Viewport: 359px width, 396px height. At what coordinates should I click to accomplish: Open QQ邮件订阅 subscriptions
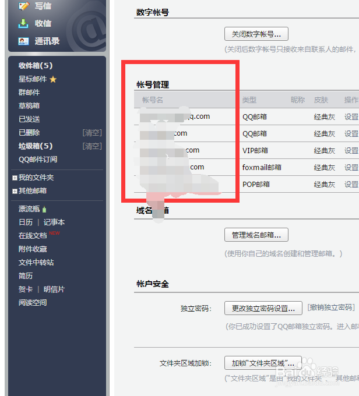coord(38,160)
